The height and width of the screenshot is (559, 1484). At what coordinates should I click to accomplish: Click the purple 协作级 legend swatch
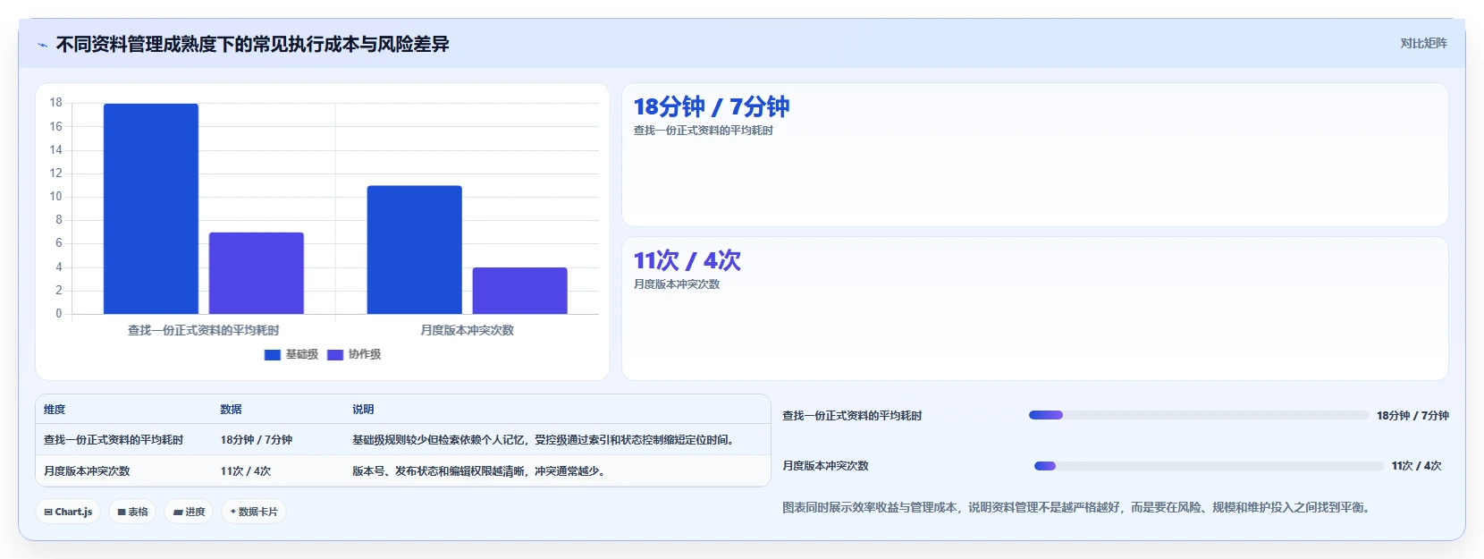[335, 355]
